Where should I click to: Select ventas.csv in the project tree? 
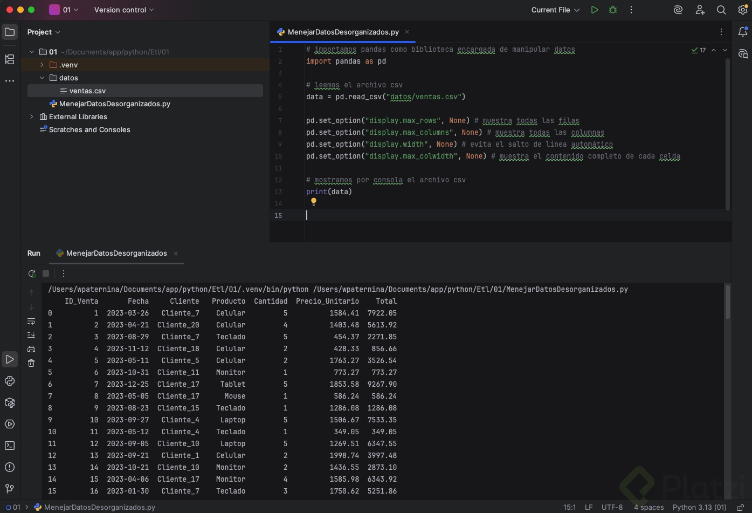click(87, 91)
